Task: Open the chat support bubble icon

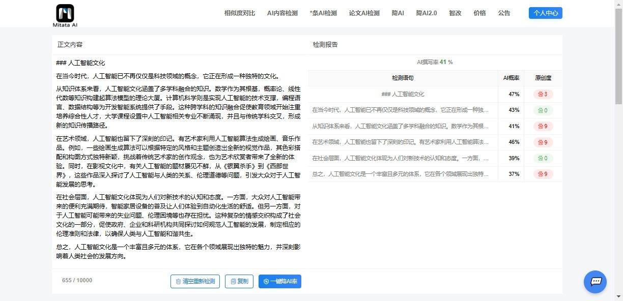Action: (595, 281)
